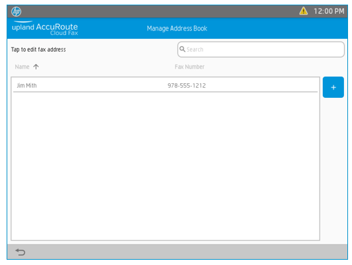Add a new fax address with plus

(x=333, y=87)
